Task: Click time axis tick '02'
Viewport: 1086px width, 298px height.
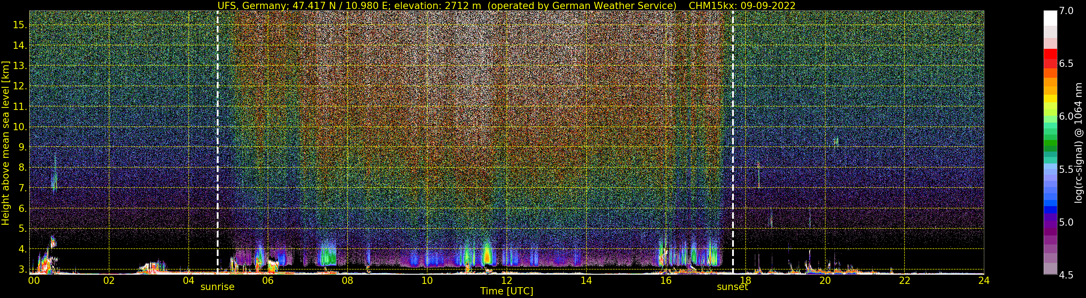Action: [109, 280]
